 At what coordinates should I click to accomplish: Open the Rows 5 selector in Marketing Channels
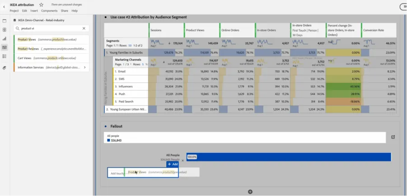pos(143,64)
